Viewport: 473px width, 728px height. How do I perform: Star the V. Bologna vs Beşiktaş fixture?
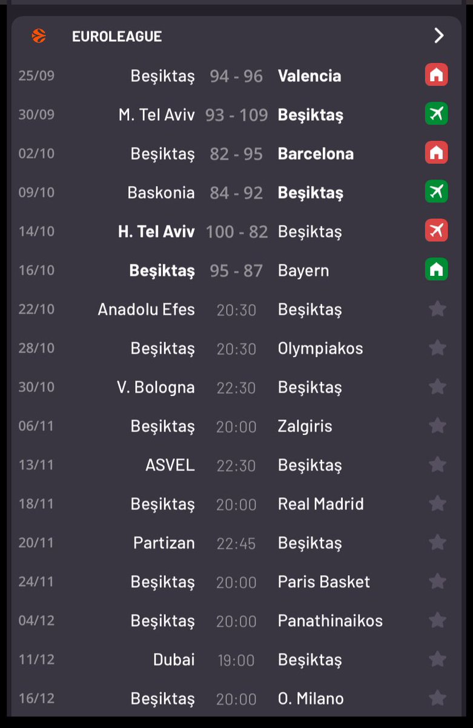(437, 386)
